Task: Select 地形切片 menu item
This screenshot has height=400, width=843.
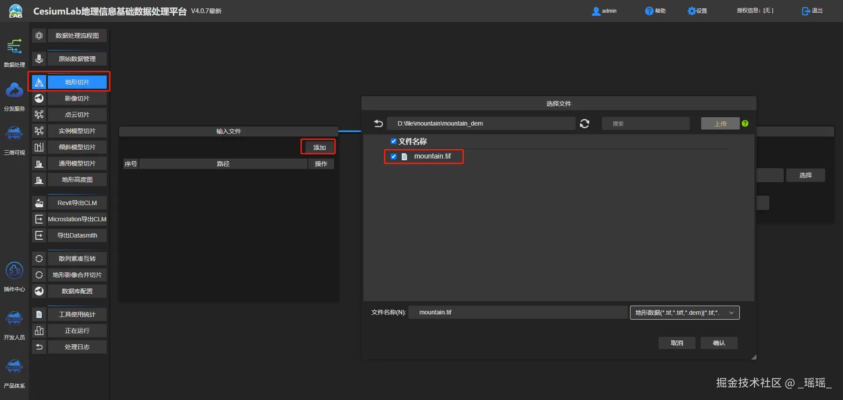Action: (x=77, y=82)
